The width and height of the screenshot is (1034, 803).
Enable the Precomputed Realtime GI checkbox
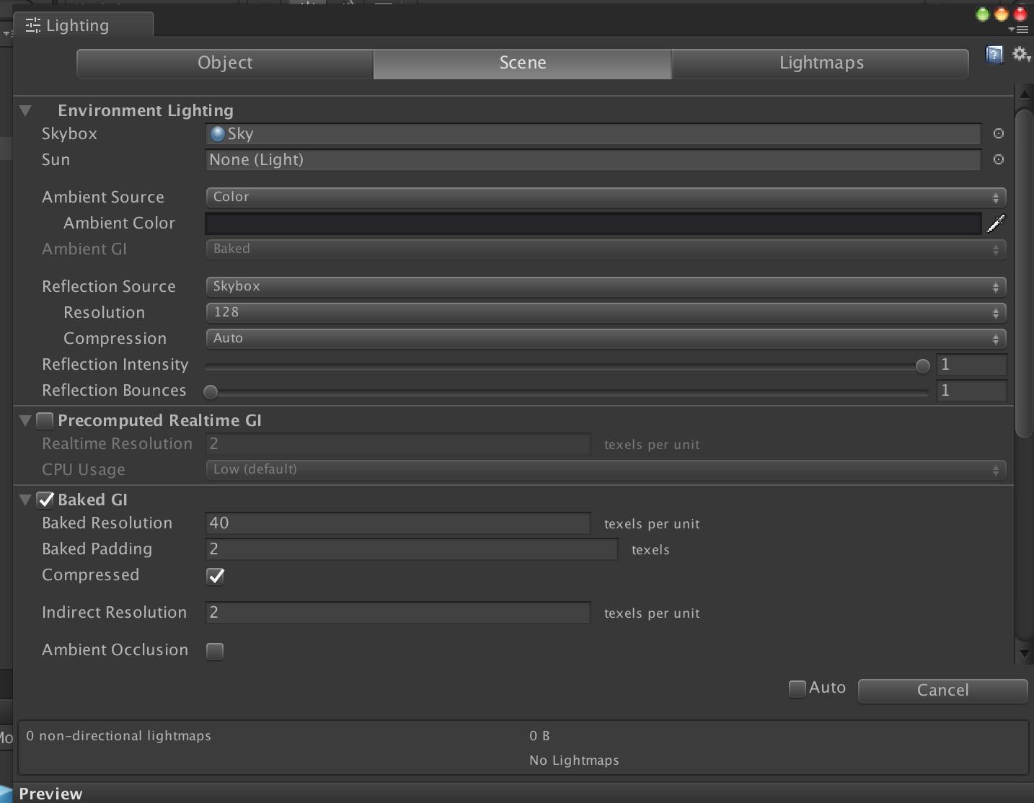(x=45, y=420)
